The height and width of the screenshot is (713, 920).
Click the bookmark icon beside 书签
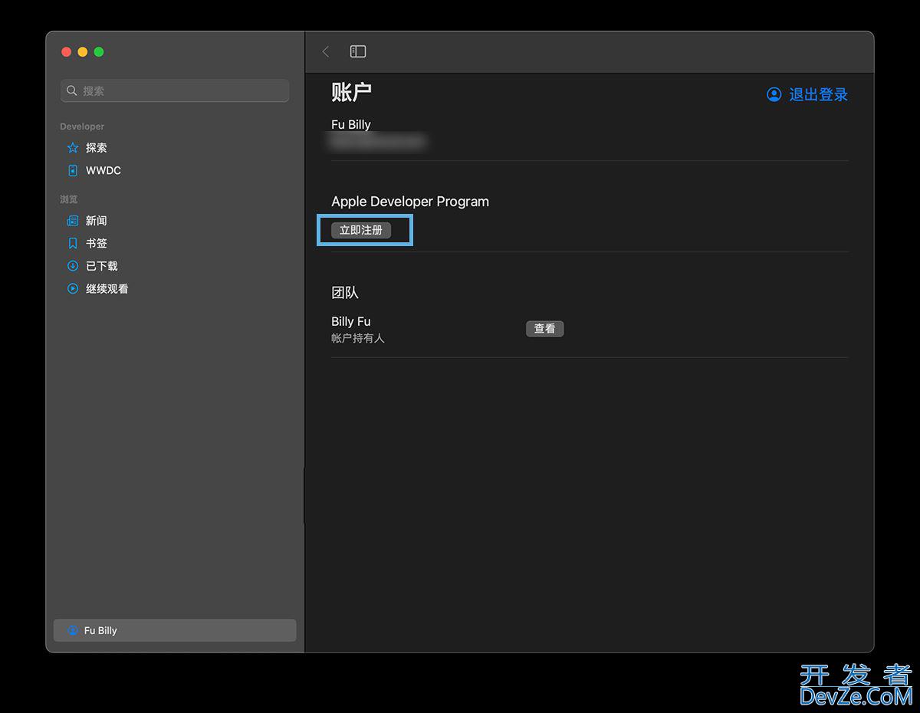pyautogui.click(x=73, y=243)
